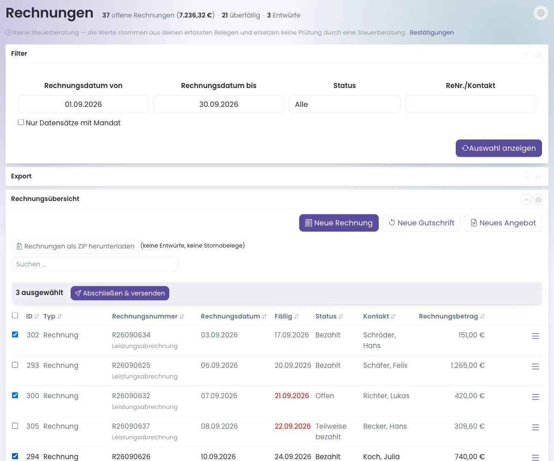Expand the Export panel

point(526,177)
